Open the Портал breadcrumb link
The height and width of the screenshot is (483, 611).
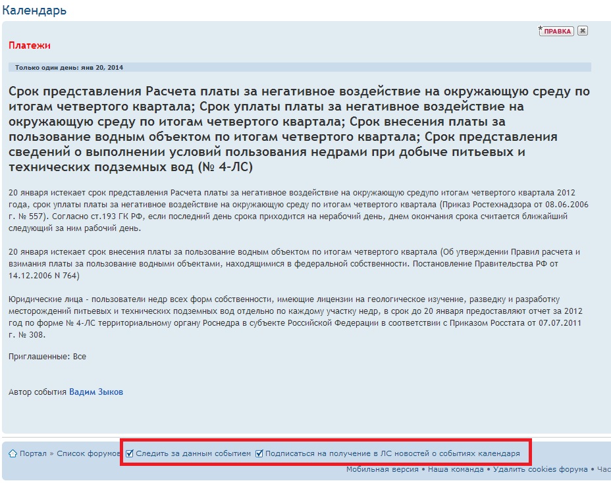coord(33,453)
